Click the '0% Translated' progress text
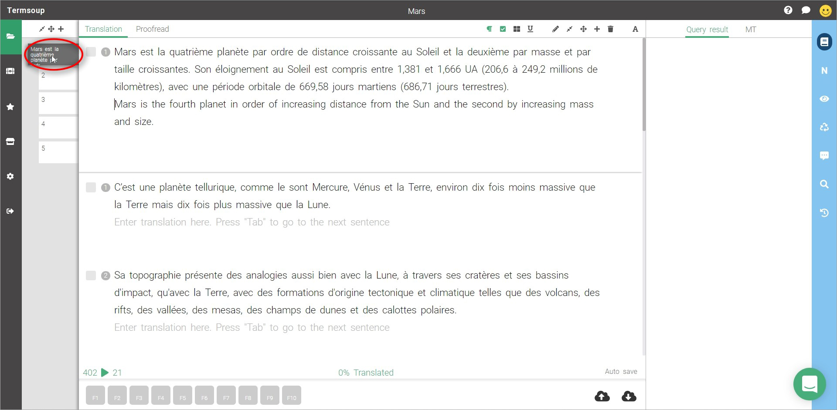The image size is (837, 410). pos(366,373)
